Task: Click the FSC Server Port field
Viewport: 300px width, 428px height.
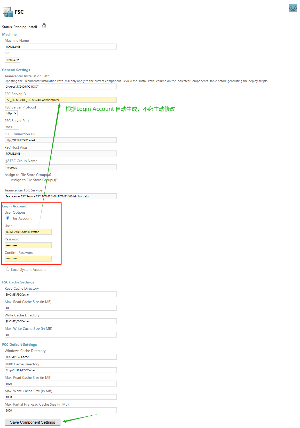Action: tap(12, 127)
